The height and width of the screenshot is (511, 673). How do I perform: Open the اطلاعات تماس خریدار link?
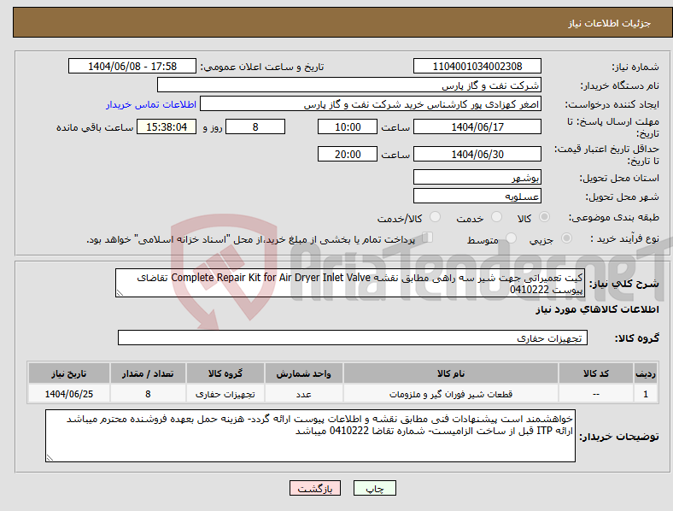pyautogui.click(x=151, y=104)
